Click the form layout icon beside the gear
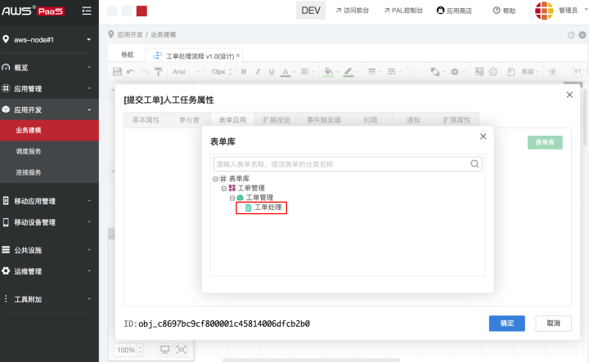The height and width of the screenshot is (362, 589). click(479, 72)
